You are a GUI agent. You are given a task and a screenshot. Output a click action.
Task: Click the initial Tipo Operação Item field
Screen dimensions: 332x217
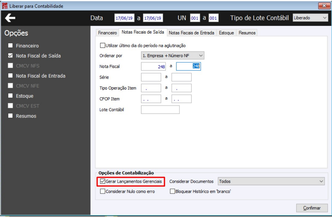[151, 88]
